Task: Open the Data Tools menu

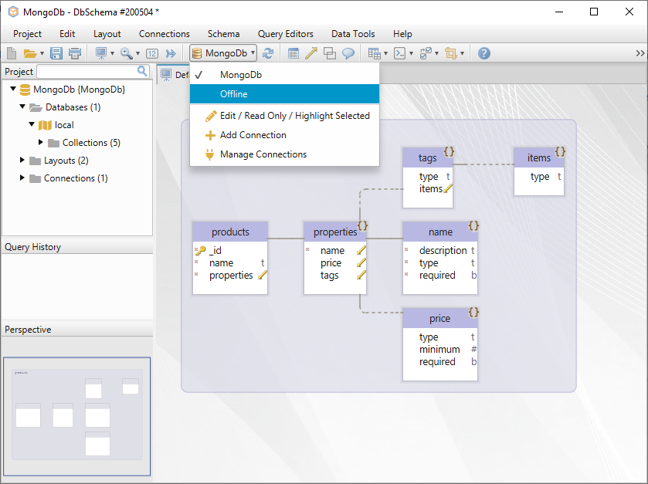Action: (x=353, y=34)
